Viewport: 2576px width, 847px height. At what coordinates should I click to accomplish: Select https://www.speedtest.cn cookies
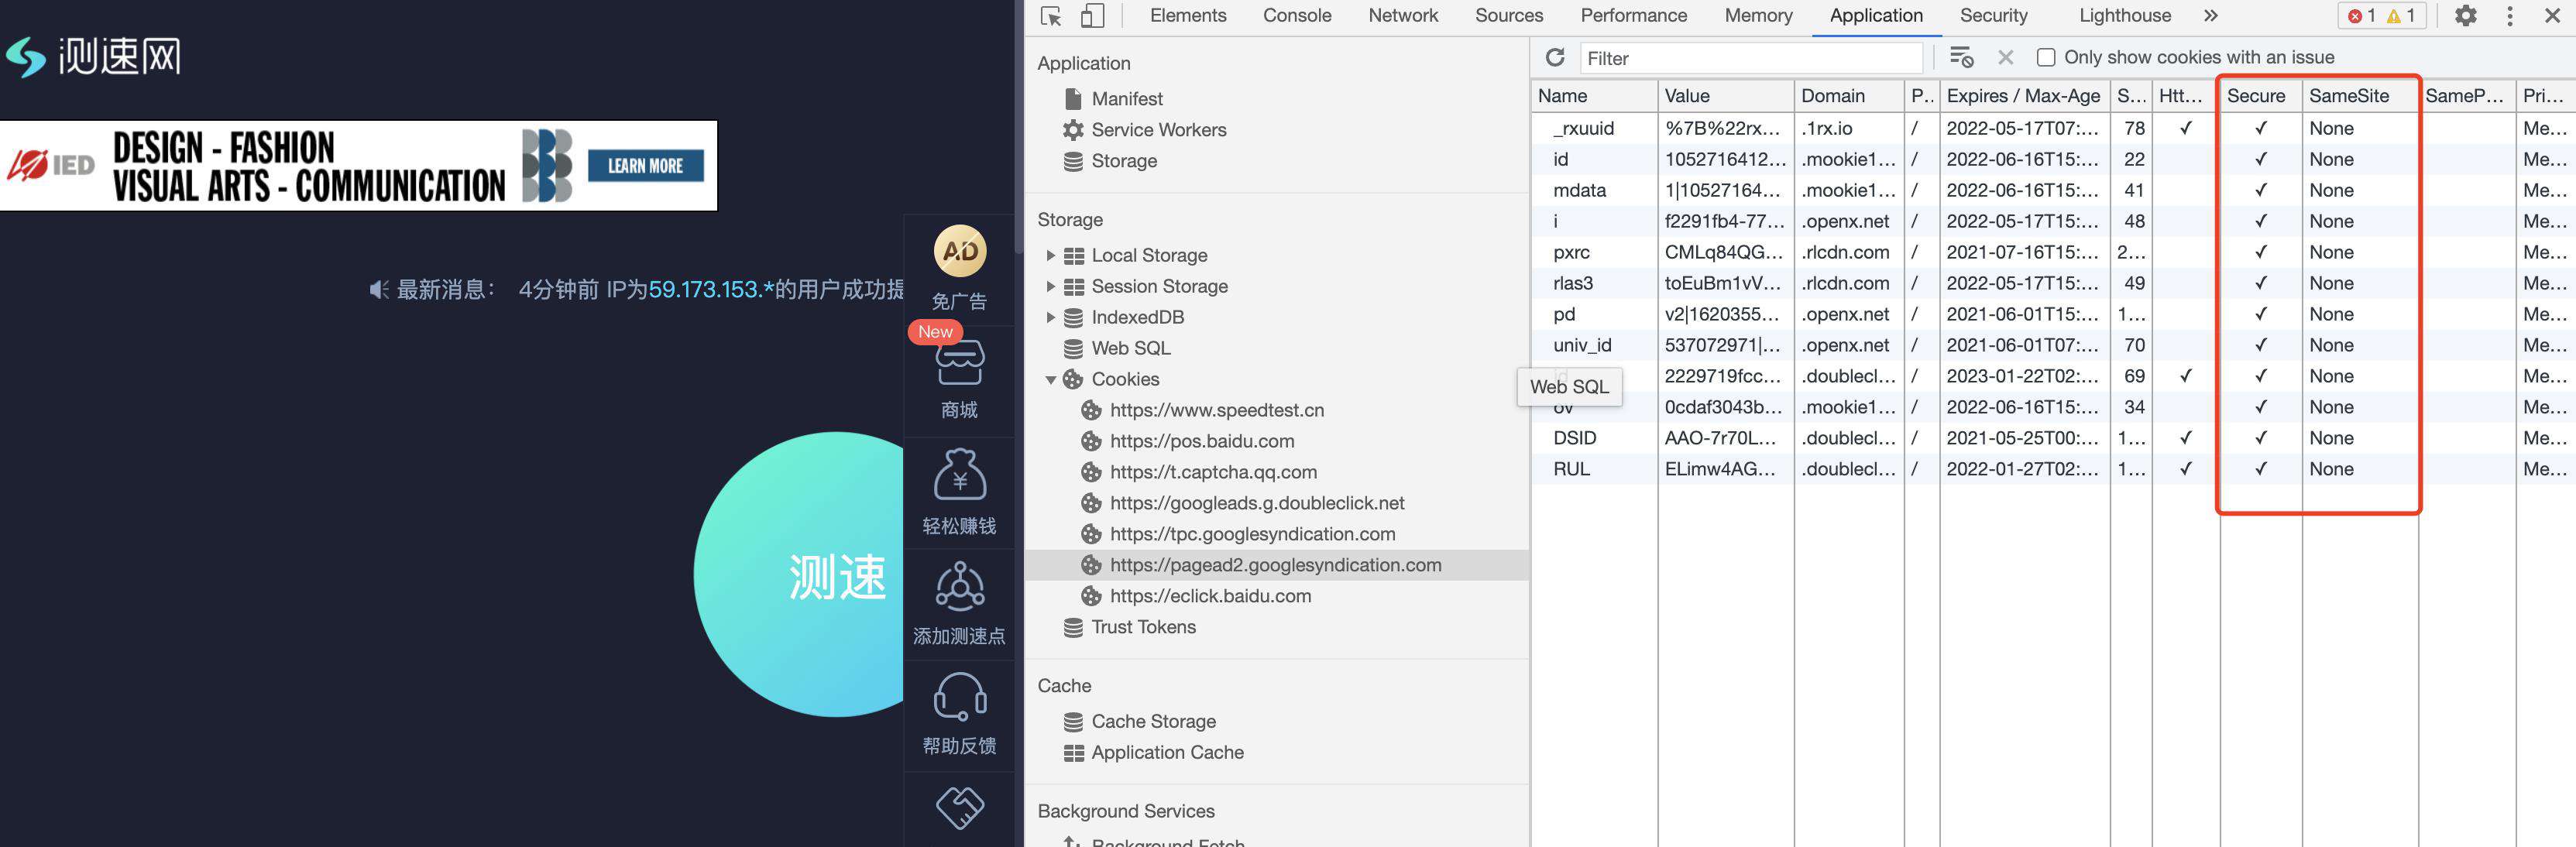tap(1216, 410)
